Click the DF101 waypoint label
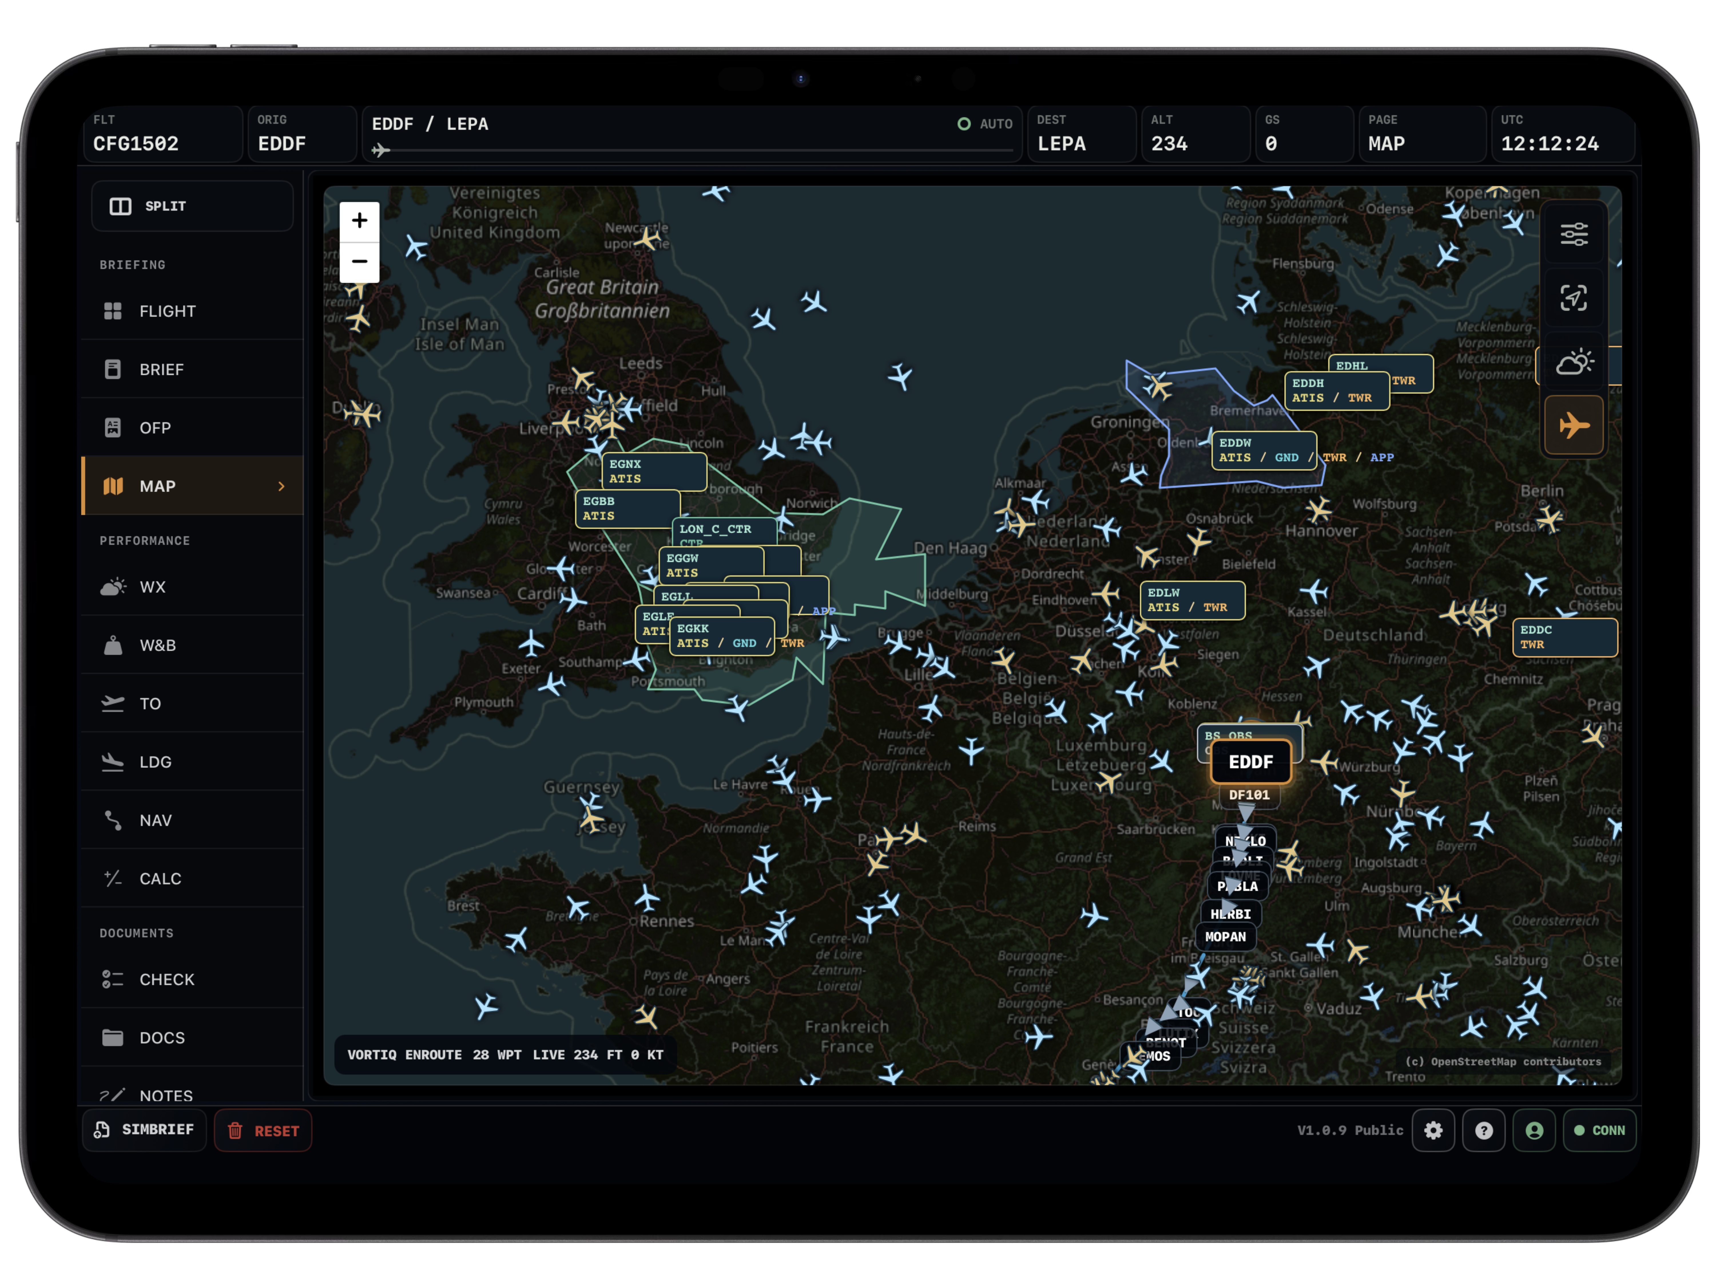Screen dimensions: 1716x1287 tap(1249, 795)
